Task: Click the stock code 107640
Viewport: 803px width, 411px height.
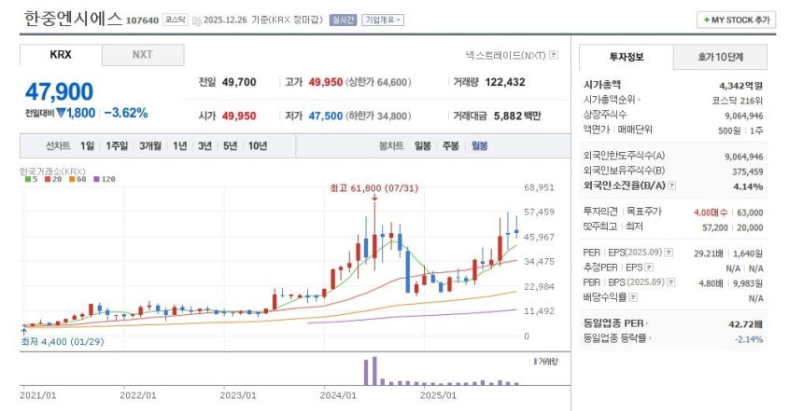Action: coord(142,21)
